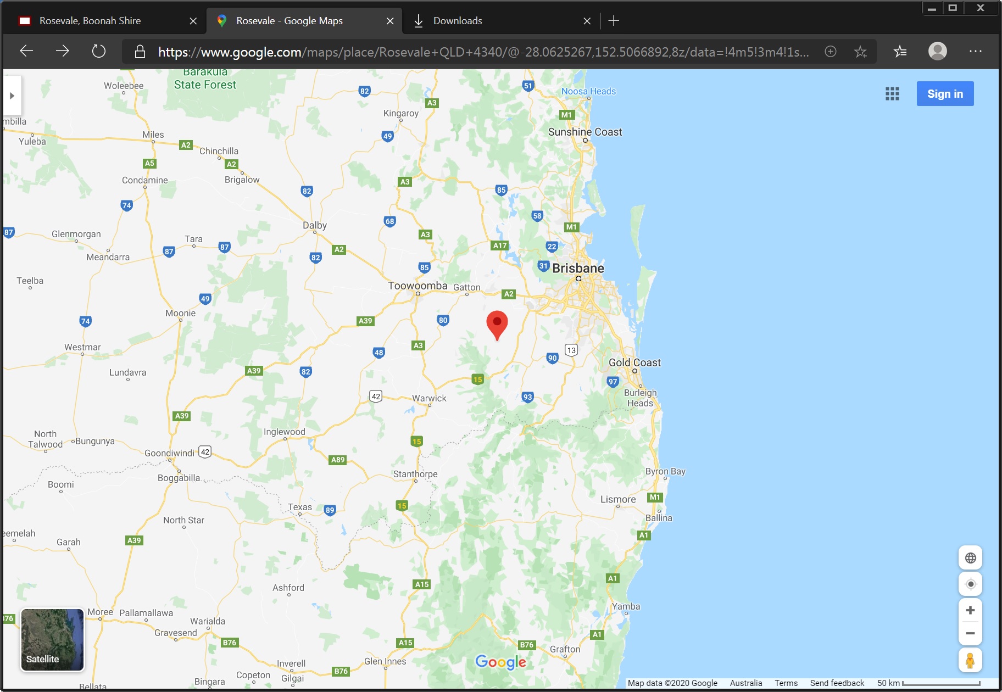Viewport: 1002px width, 692px height.
Task: Click the Sign in button
Action: pyautogui.click(x=945, y=94)
